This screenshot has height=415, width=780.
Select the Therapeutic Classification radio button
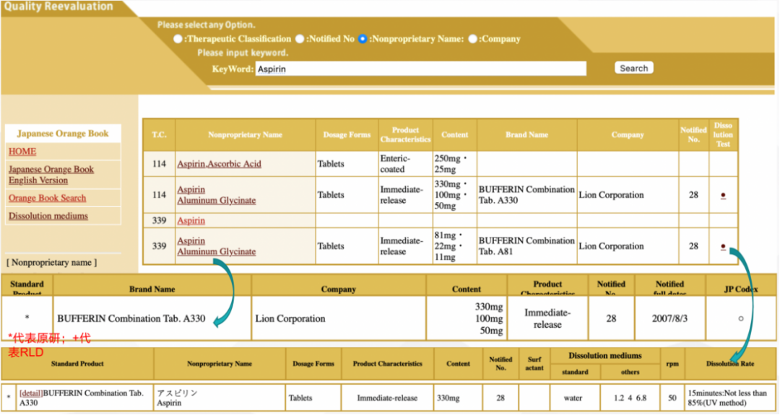tap(178, 39)
